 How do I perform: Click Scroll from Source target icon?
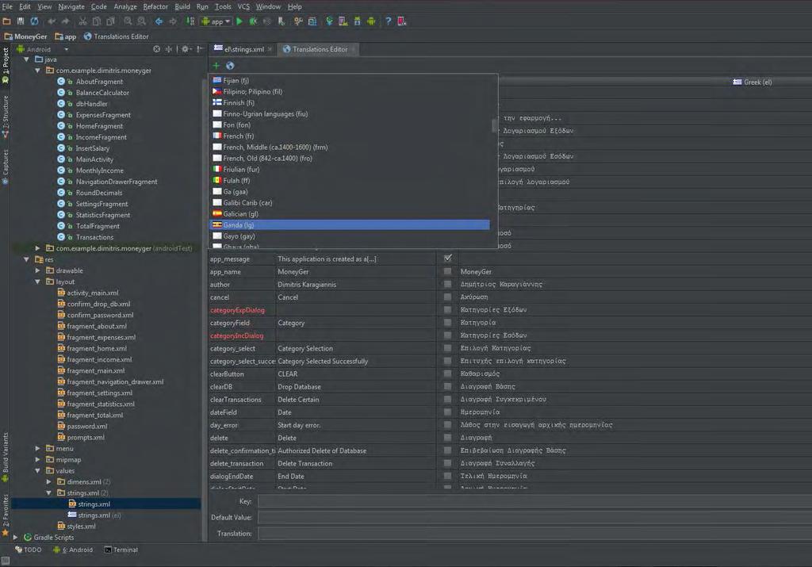156,49
